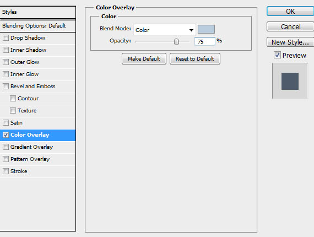Open the Blend Mode dropdown
This screenshot has height=237, width=314.
164,30
